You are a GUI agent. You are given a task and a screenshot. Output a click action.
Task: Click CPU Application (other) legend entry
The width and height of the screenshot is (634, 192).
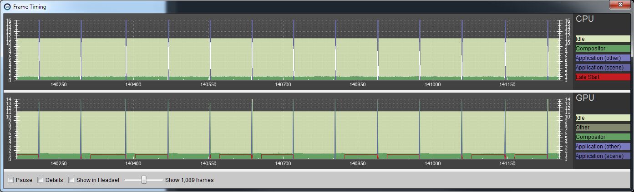[x=603, y=58]
